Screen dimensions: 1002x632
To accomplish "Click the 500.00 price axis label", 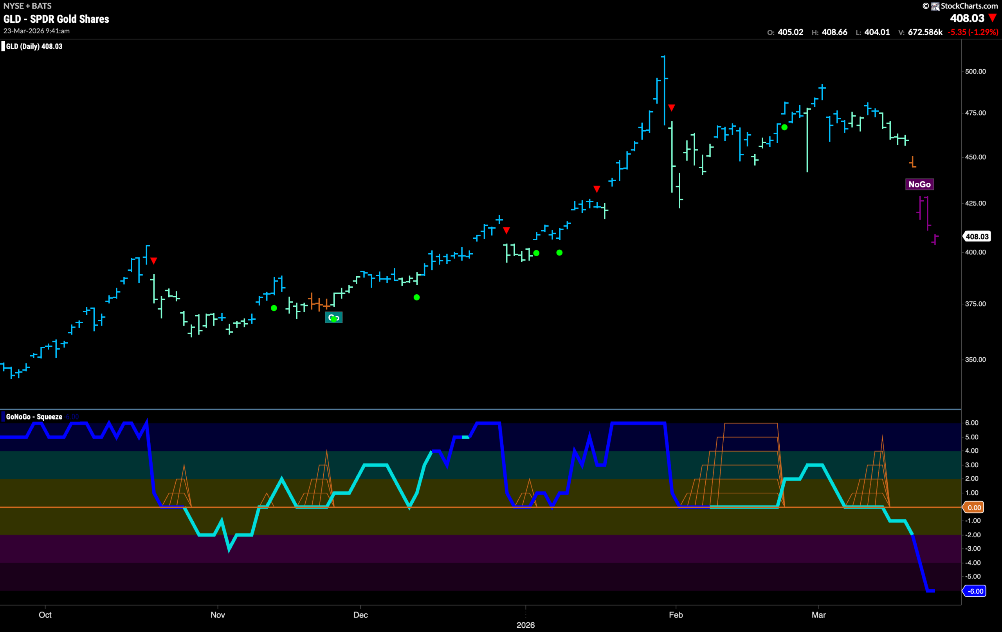I will tap(975, 71).
